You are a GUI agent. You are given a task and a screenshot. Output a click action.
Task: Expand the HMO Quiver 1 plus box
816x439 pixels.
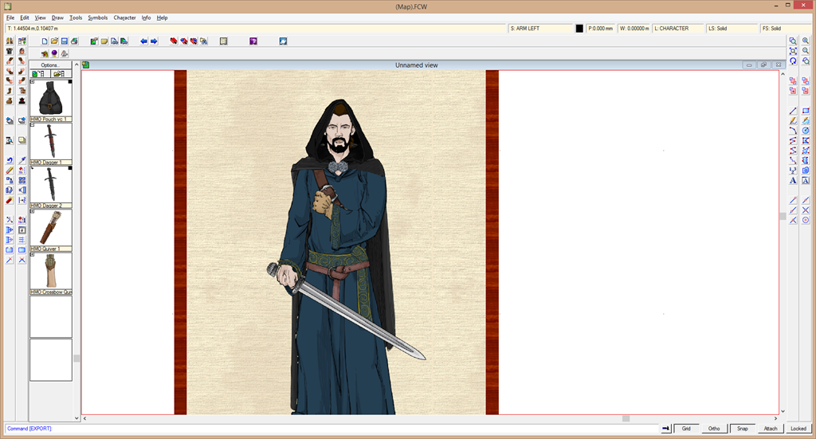point(32,211)
